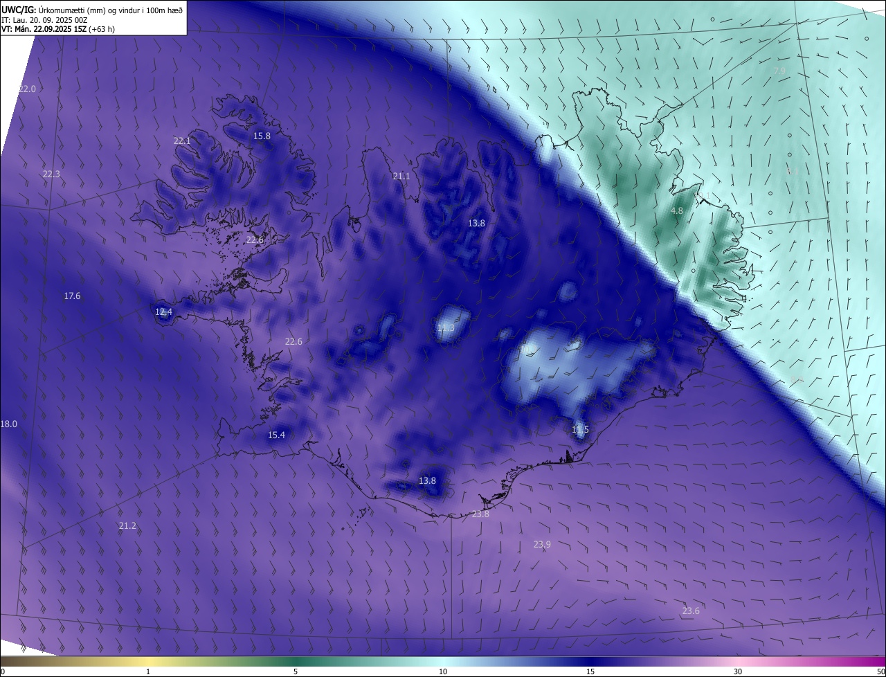Click the 4.8 value in east Iceland

(677, 210)
